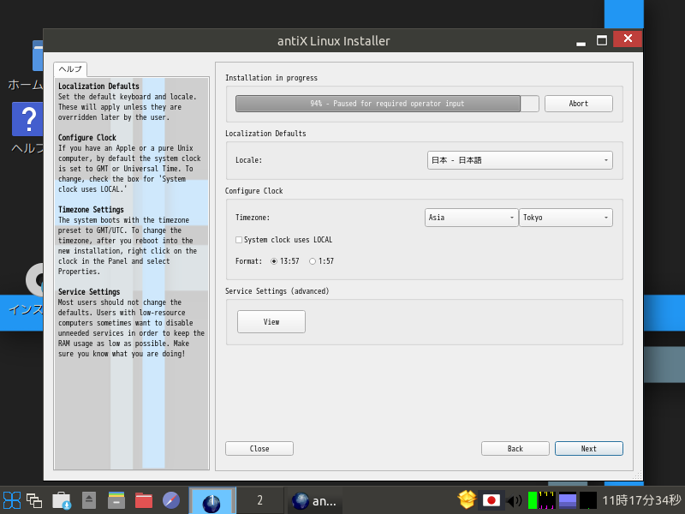Viewport: 685px width, 514px height.
Task: Click the taskbar clock showing 11時17分34秒
Action: point(641,500)
